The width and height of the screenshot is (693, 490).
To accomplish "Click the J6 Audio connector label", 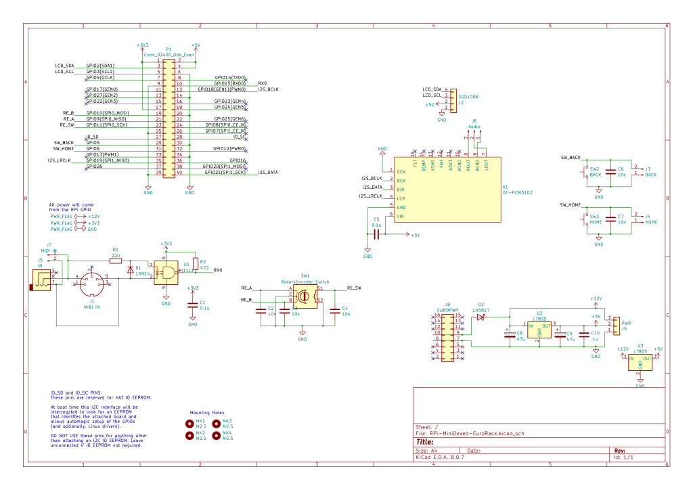I will coord(474,127).
